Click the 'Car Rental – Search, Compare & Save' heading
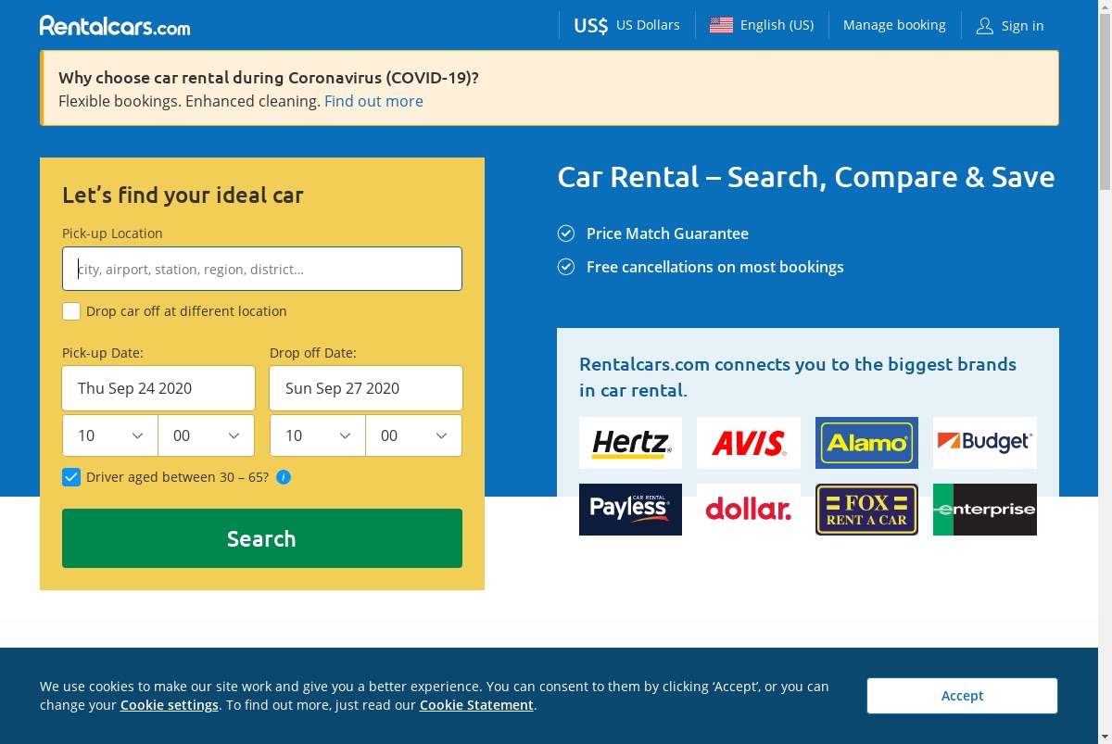This screenshot has width=1112, height=744. click(x=806, y=177)
